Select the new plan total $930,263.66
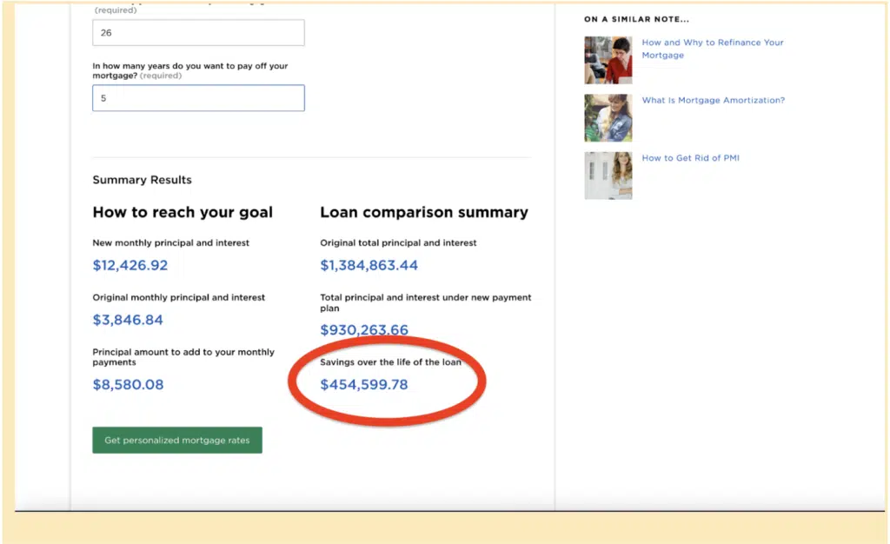Image resolution: width=890 pixels, height=544 pixels. pyautogui.click(x=364, y=330)
